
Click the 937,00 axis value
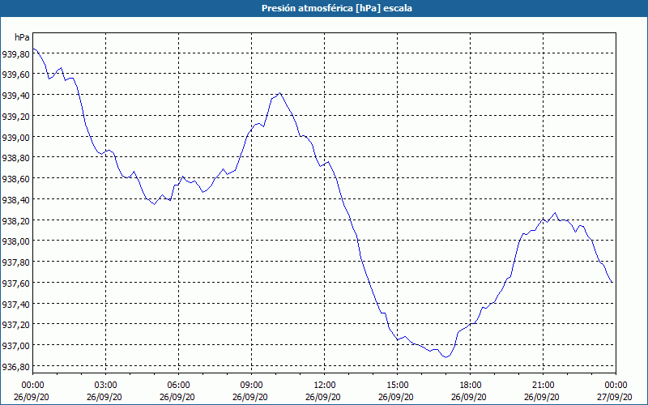(15, 346)
